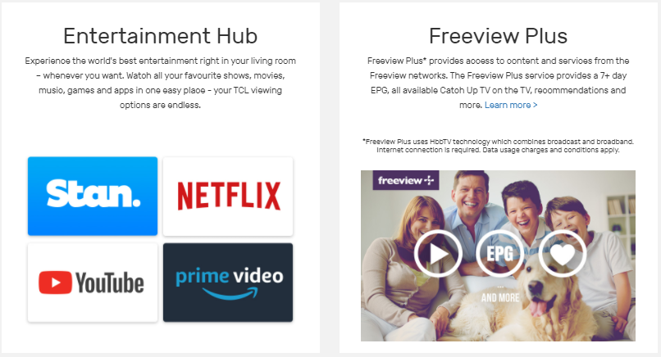Select the EPG circle icon
This screenshot has height=357, width=661.
tap(500, 254)
